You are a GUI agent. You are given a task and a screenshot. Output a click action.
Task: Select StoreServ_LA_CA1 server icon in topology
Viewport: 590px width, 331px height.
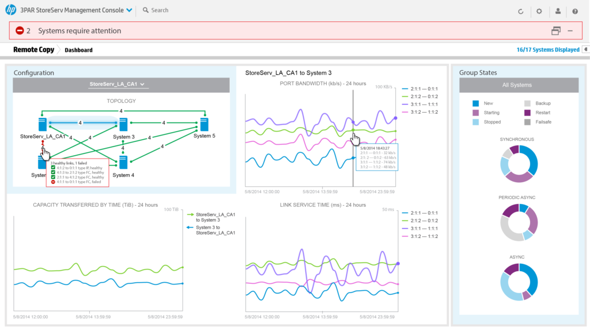point(43,125)
